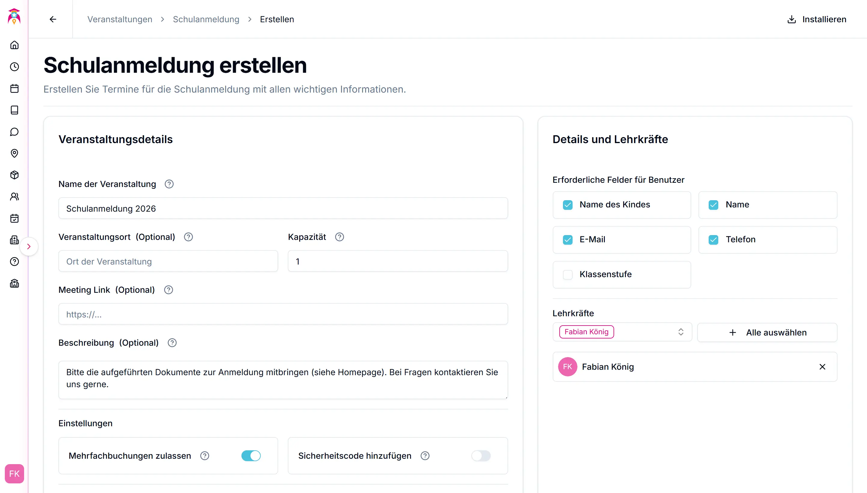Check the Klassenstufe checkbox
Image resolution: width=867 pixels, height=493 pixels.
click(x=567, y=274)
